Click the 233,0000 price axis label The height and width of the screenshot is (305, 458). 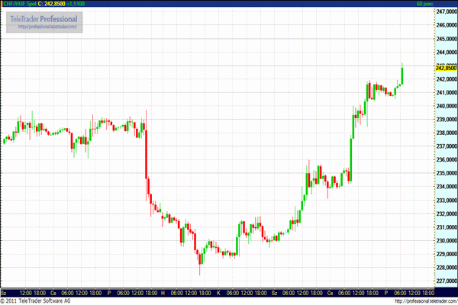coord(447,201)
